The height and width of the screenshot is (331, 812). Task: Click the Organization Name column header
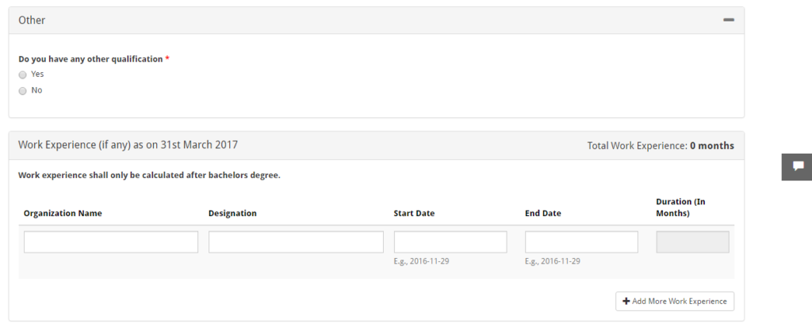coord(63,213)
